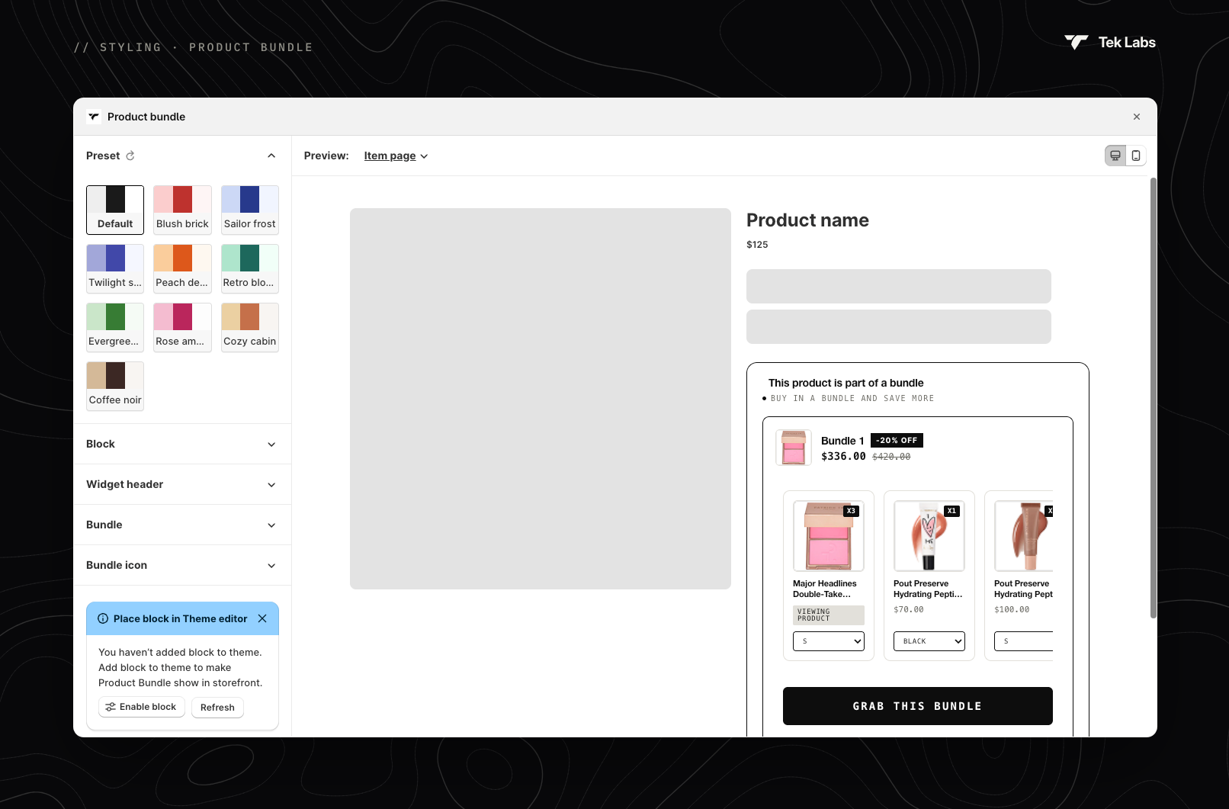Choose the Sailor frost preset
The image size is (1229, 809).
click(x=250, y=210)
